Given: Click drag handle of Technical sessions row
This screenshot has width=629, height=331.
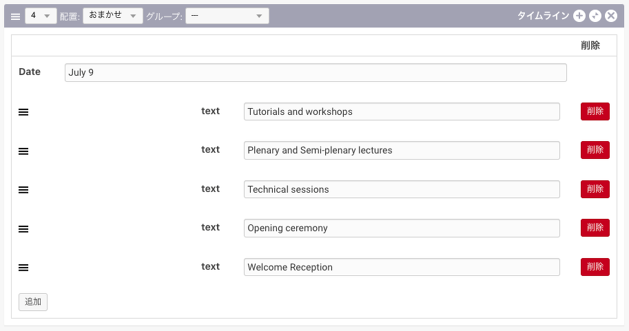Looking at the screenshot, I should point(23,190).
